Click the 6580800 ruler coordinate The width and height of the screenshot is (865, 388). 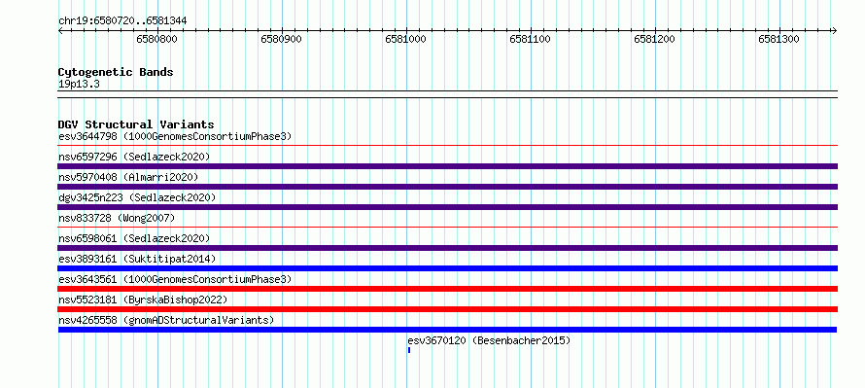[x=157, y=40]
